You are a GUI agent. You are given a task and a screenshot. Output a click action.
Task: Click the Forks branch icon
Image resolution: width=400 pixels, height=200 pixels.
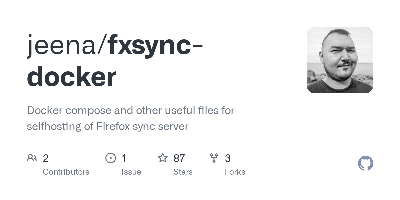(x=214, y=158)
